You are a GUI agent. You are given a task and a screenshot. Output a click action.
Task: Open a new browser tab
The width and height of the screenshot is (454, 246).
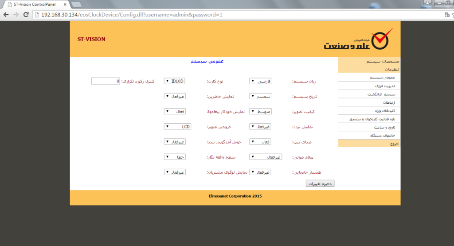[76, 4]
